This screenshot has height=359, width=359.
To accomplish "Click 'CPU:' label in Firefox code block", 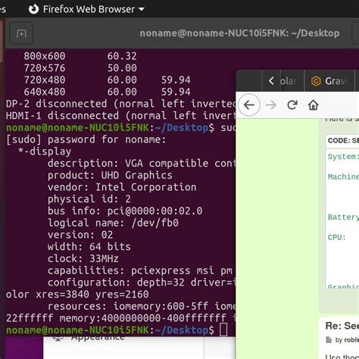I will (336, 237).
